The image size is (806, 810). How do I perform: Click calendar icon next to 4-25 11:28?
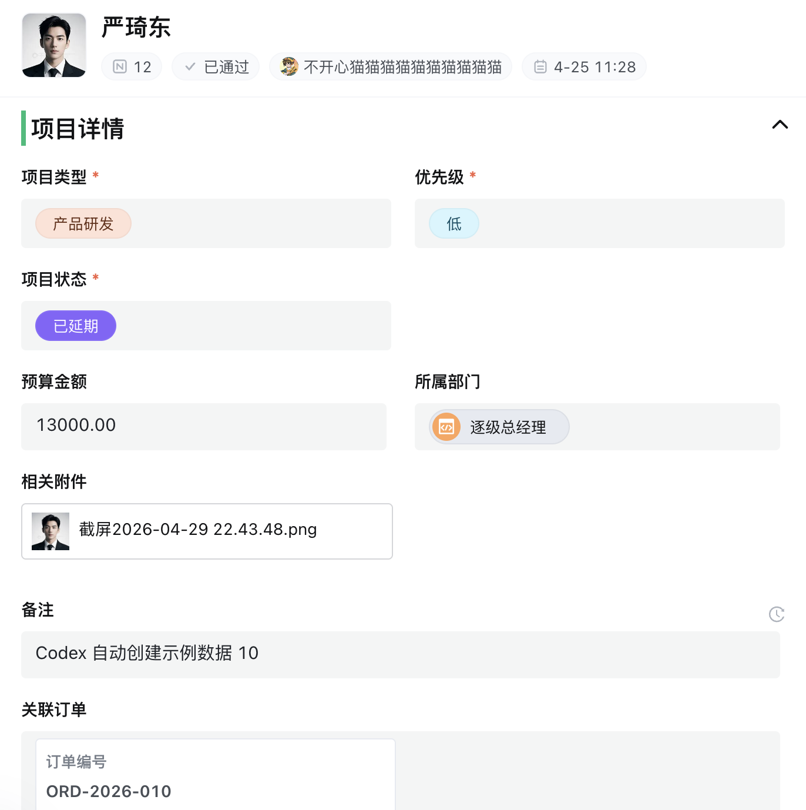(x=540, y=67)
